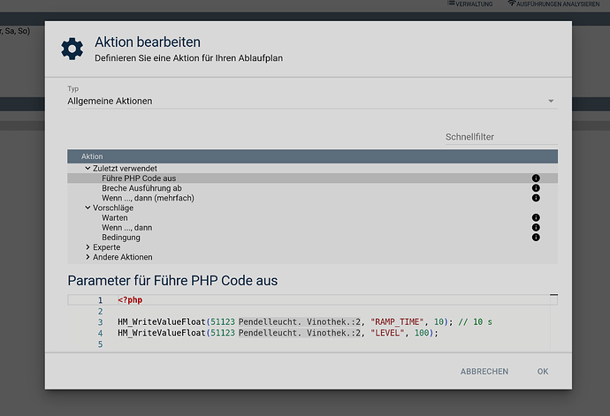
Task: Place cursor on code line 1 <?php
Action: pos(130,299)
